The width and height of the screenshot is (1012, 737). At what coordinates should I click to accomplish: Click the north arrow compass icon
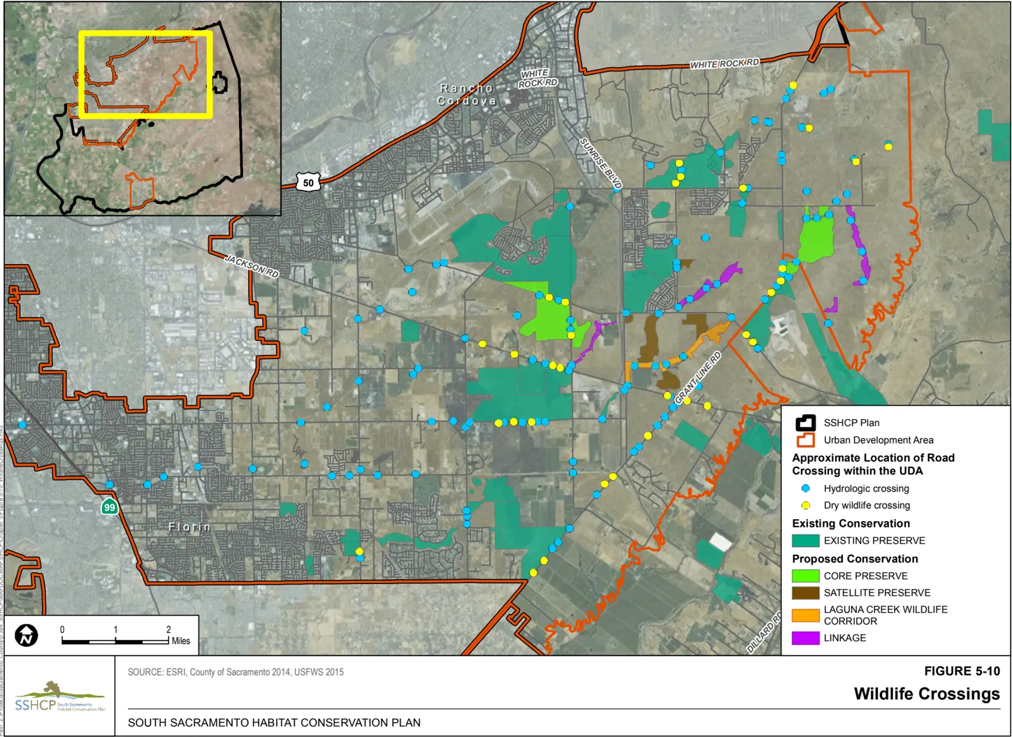25,634
